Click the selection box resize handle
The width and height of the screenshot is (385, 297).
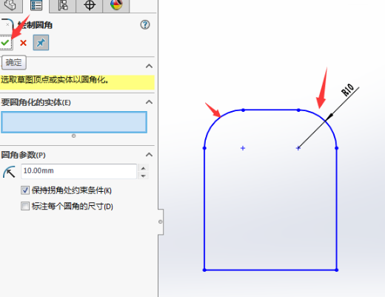[x=73, y=136]
